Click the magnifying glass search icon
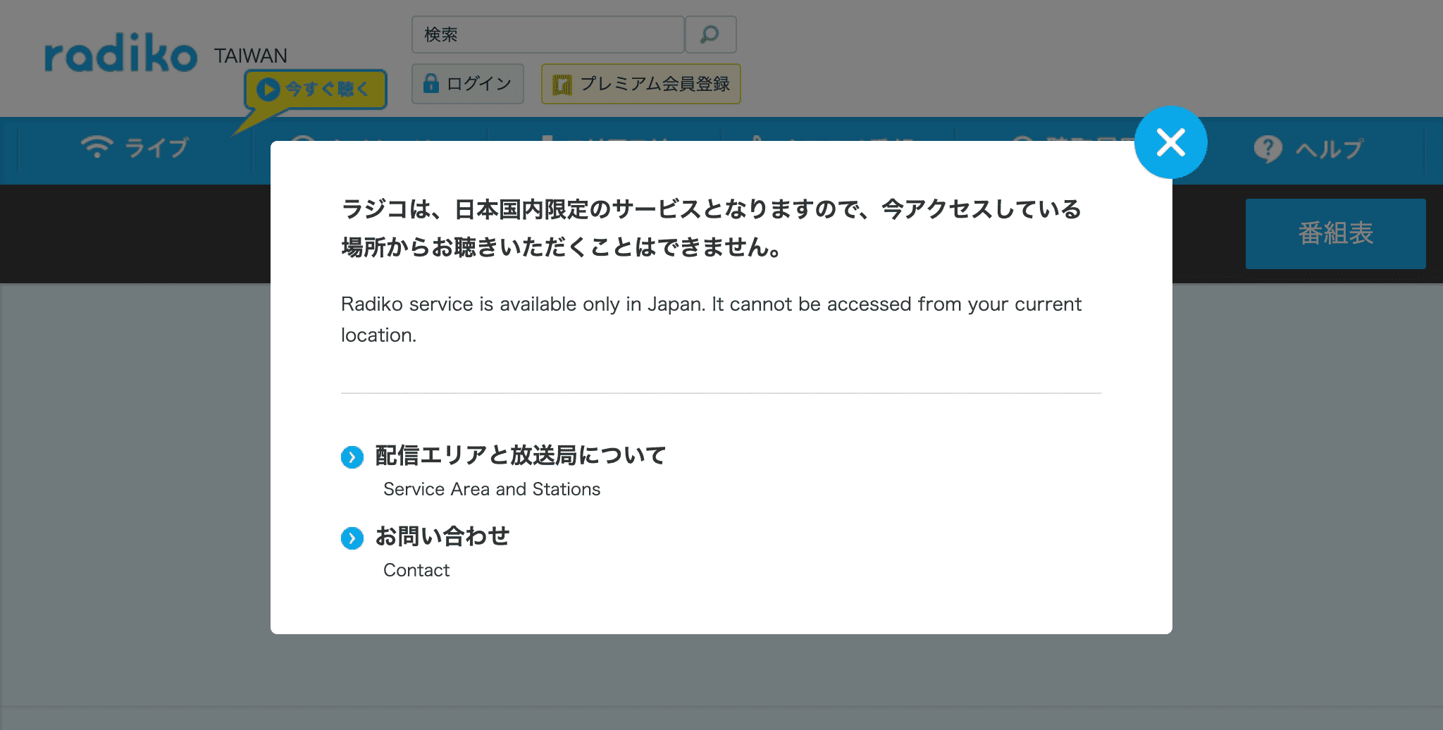The height and width of the screenshot is (730, 1443). (x=711, y=33)
